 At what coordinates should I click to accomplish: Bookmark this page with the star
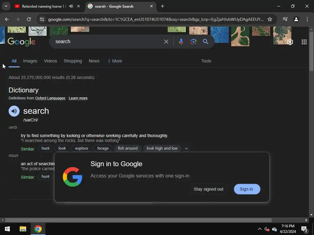tap(270, 19)
